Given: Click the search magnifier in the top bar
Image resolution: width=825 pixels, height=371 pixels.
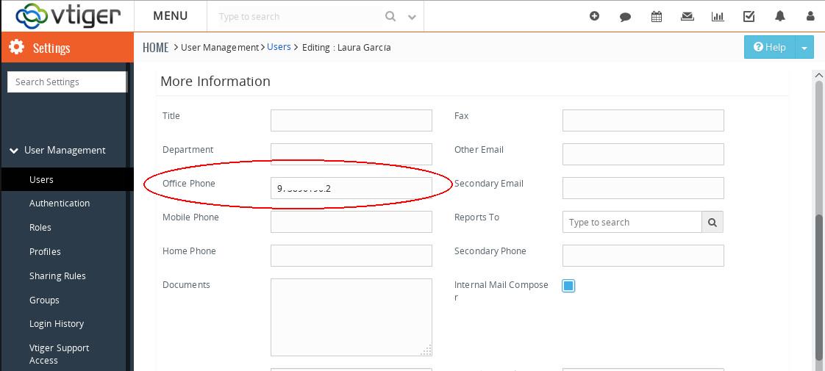Looking at the screenshot, I should [x=390, y=16].
